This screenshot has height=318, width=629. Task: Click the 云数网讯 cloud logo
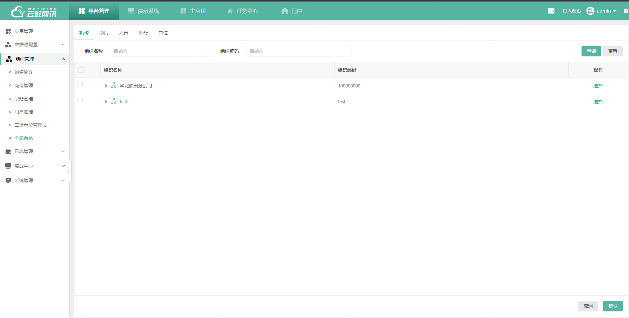pos(34,12)
